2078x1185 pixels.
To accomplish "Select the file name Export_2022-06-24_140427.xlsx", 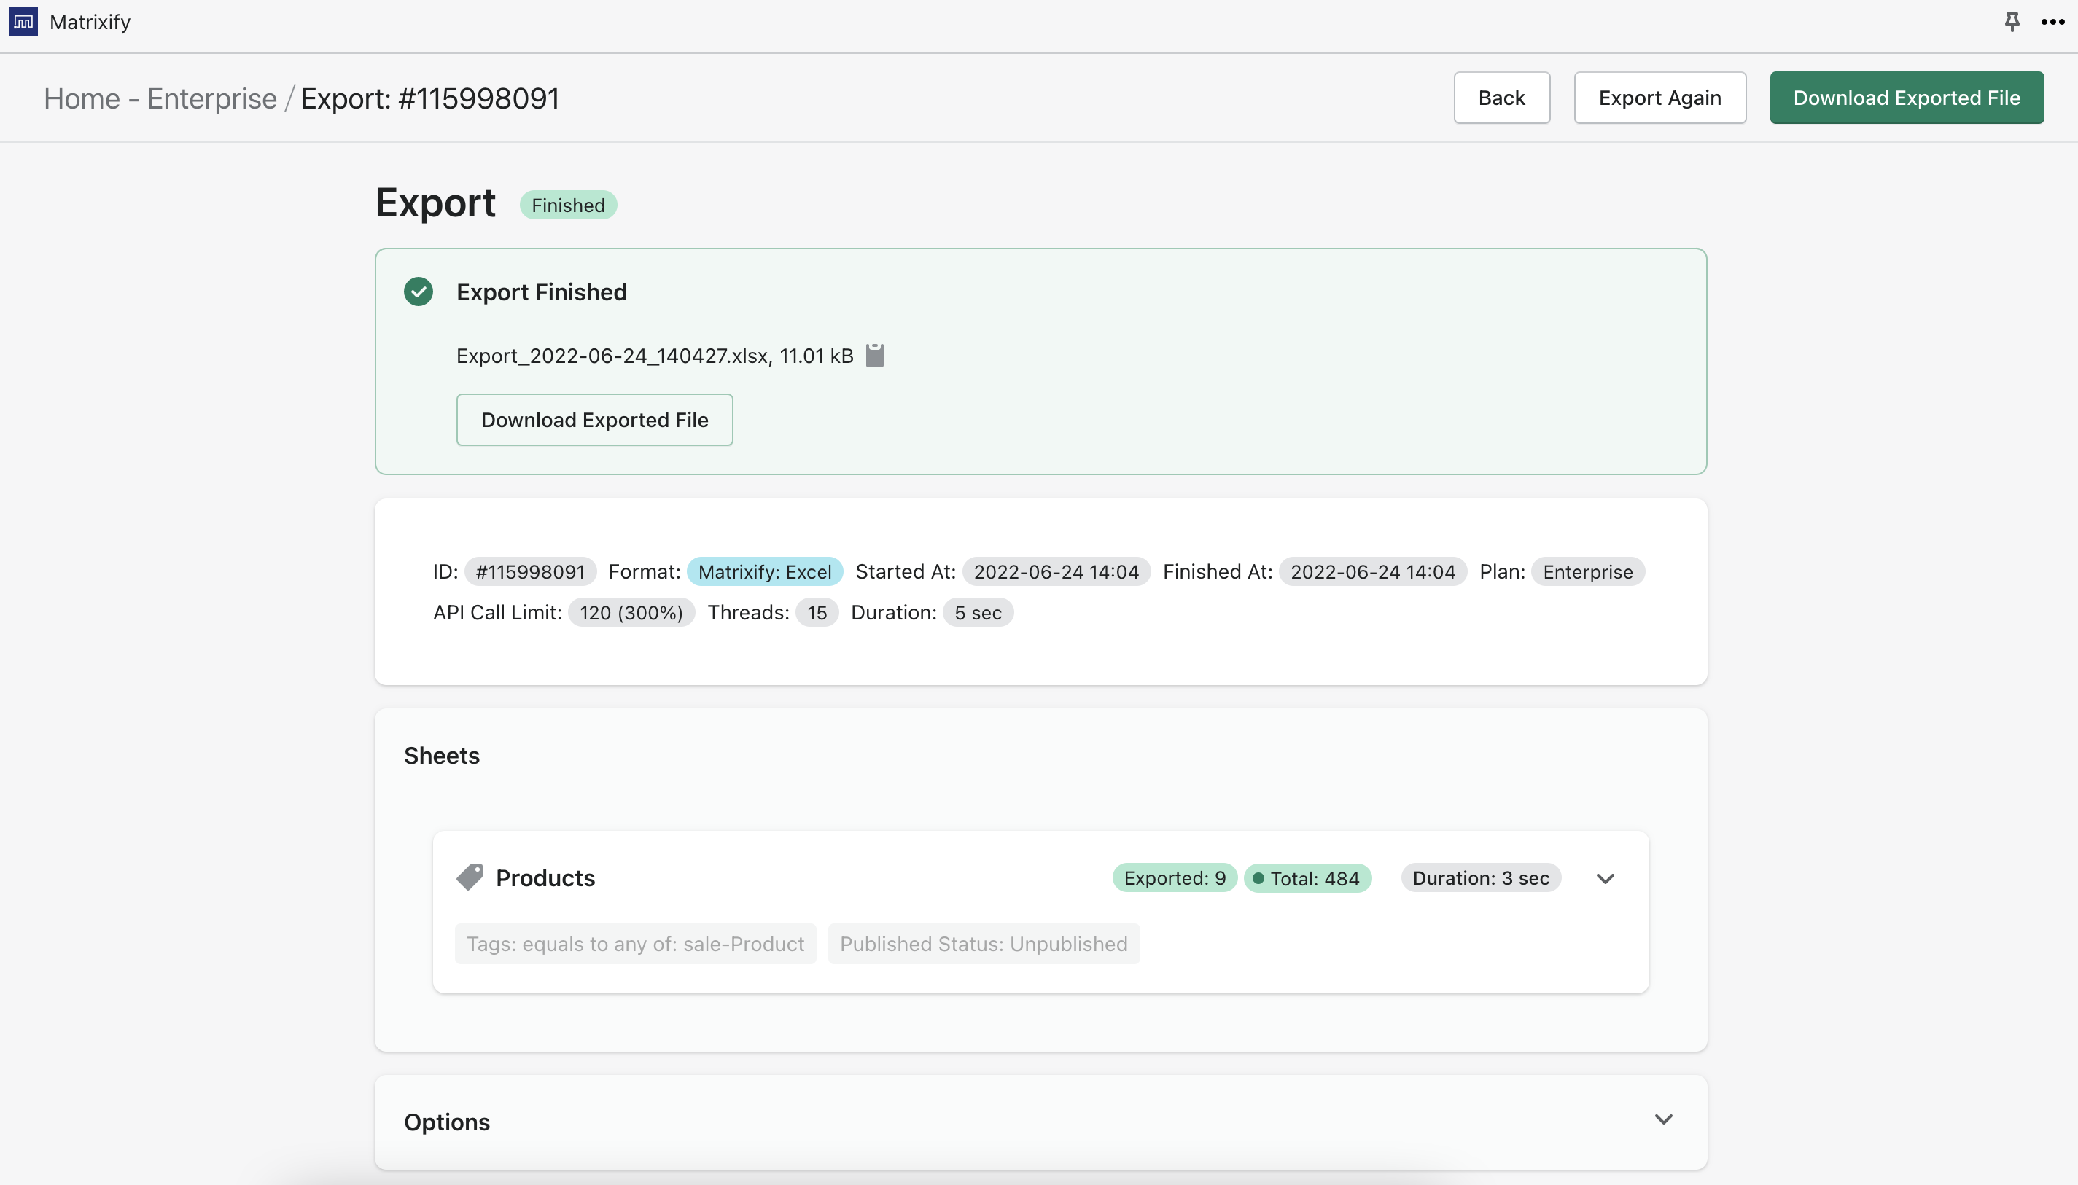I will point(612,356).
